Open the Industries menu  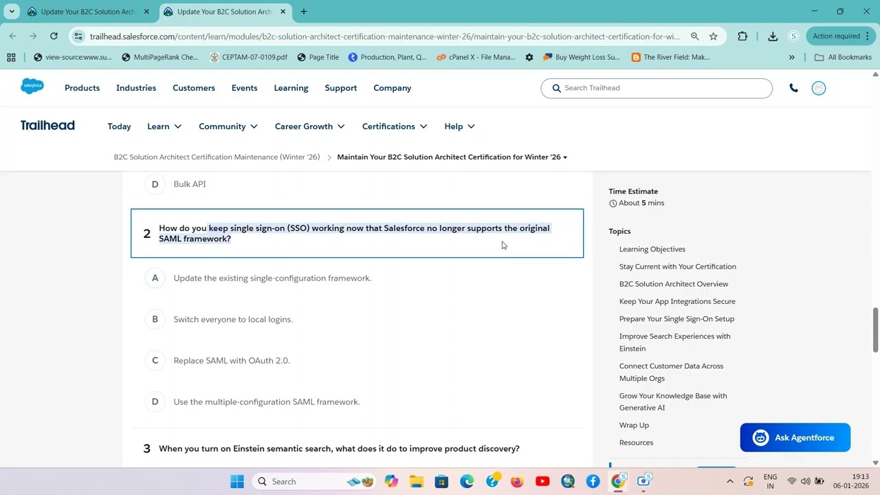[136, 88]
